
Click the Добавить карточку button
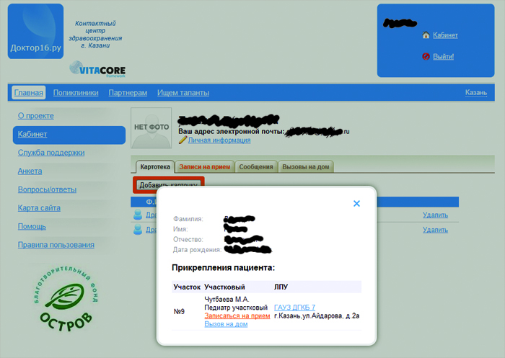(168, 185)
